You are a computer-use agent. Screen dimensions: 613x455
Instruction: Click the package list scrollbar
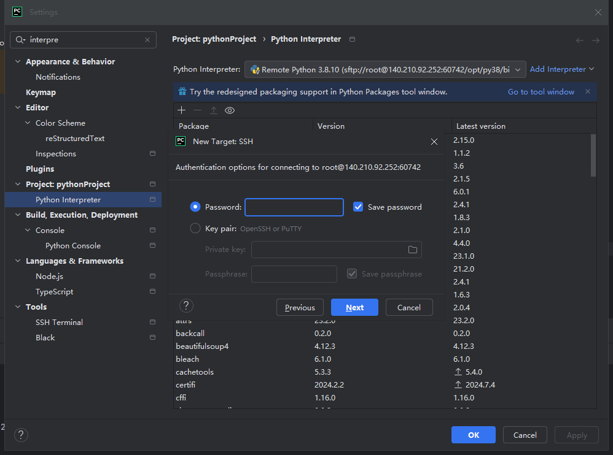click(x=593, y=155)
